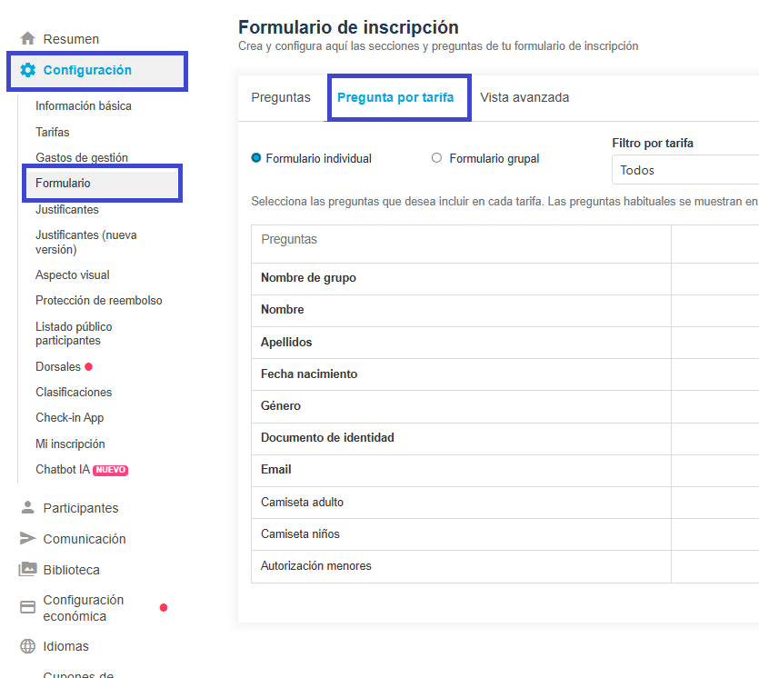Click the Participantes person icon
The image size is (759, 678).
pos(27,508)
